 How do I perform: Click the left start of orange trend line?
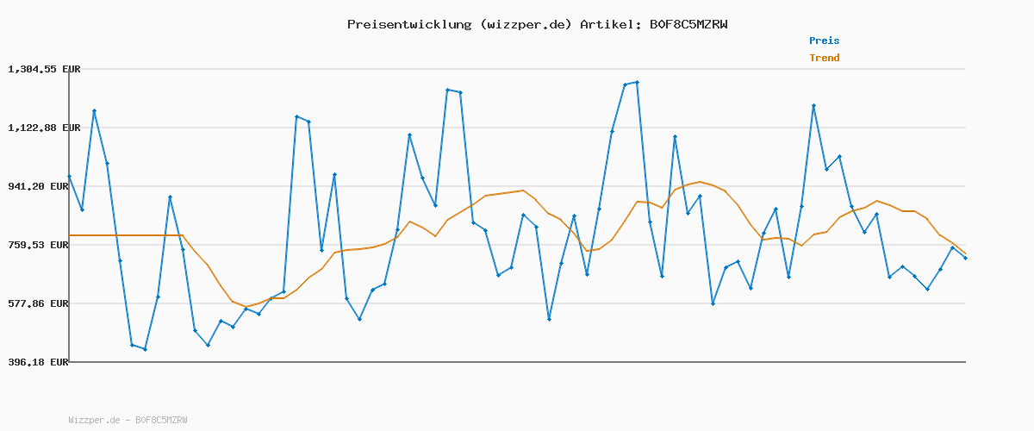tap(70, 235)
